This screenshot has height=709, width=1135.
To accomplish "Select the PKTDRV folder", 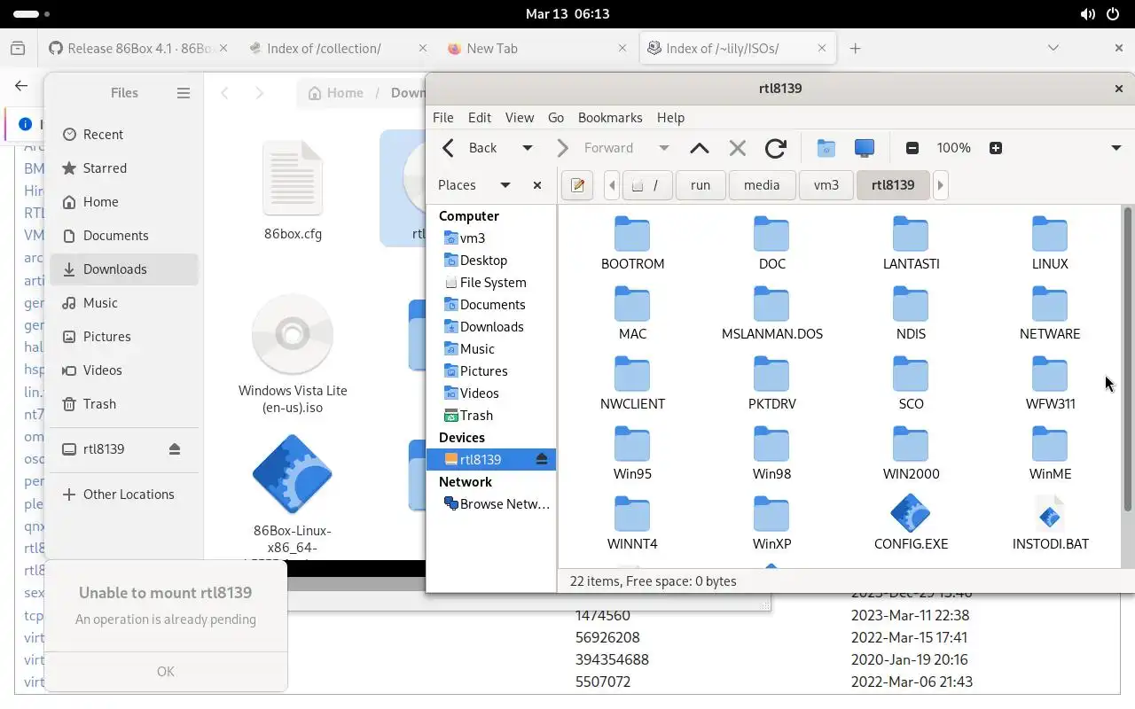I will [x=771, y=383].
